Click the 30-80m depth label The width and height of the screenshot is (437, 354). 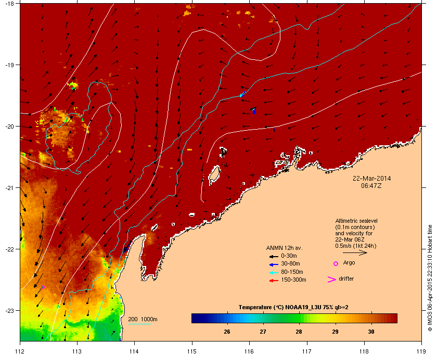pyautogui.click(x=290, y=263)
